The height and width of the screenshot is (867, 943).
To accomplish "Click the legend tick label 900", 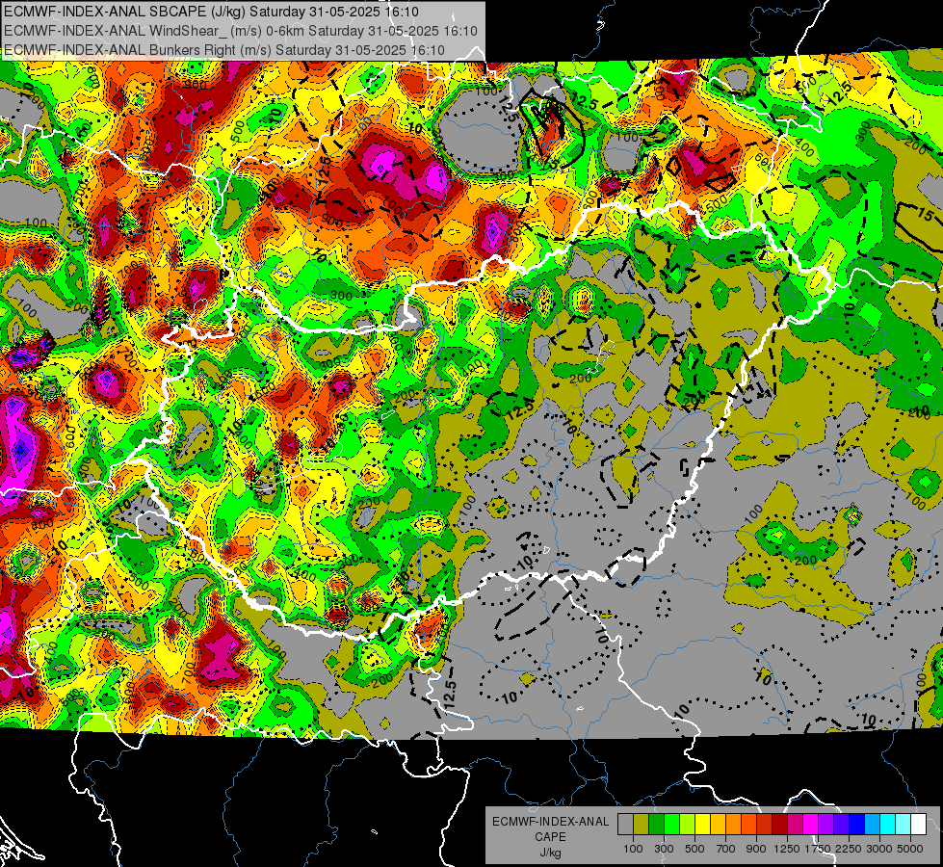I will (x=756, y=849).
